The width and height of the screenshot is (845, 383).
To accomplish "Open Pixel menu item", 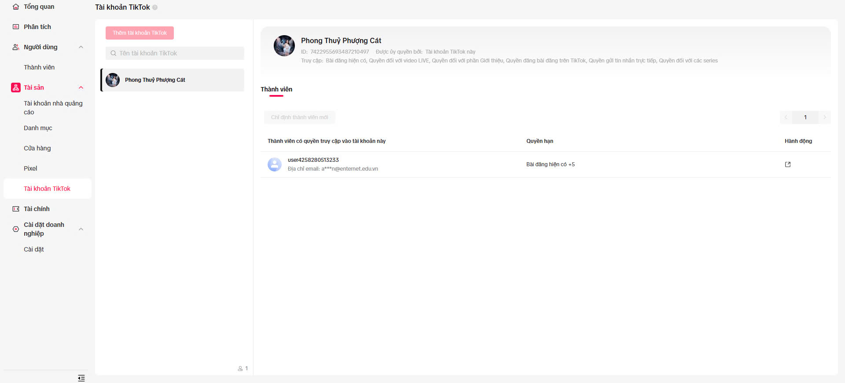I will point(30,168).
